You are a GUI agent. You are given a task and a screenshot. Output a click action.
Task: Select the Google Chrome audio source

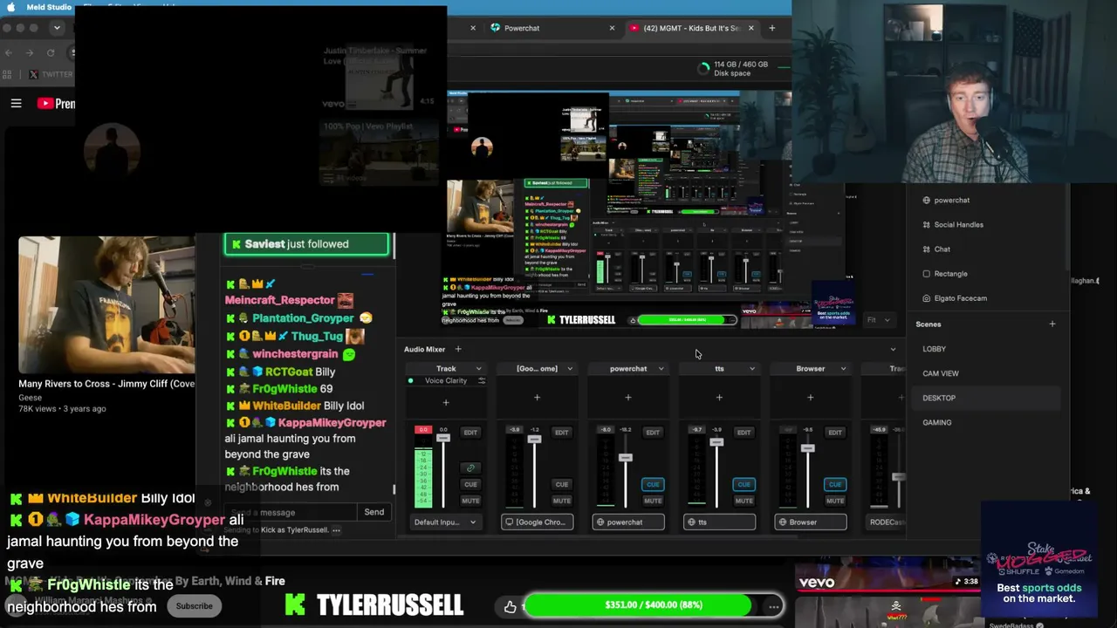tap(537, 522)
